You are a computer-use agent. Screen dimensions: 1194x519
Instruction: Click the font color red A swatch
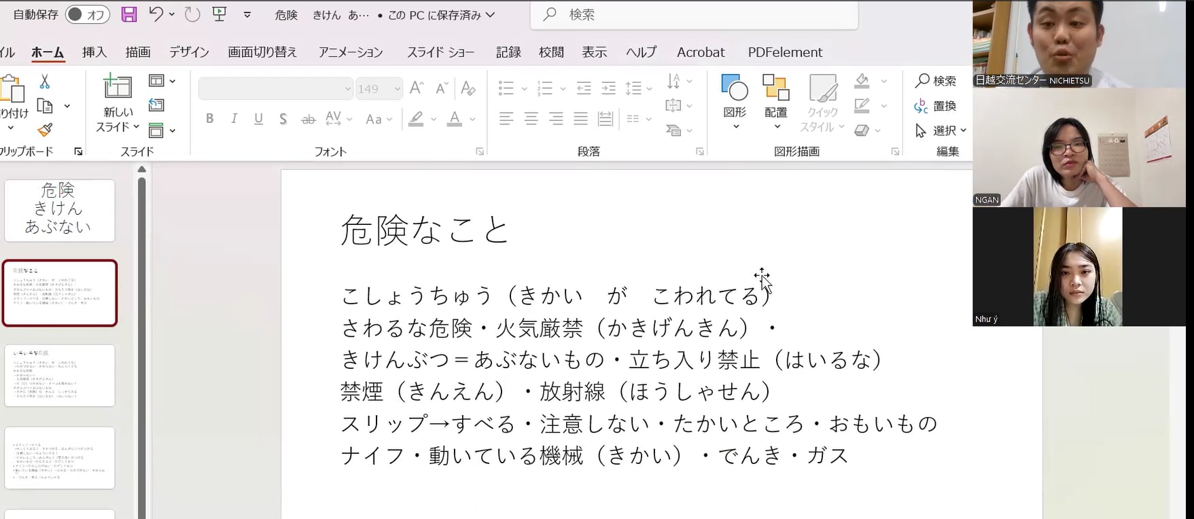click(455, 119)
